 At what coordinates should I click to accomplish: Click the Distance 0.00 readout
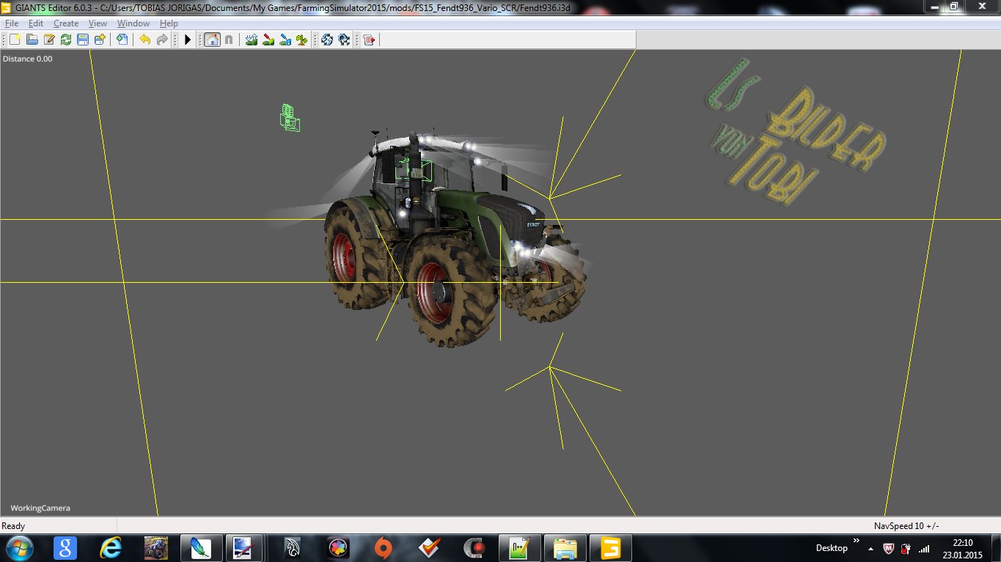pos(28,59)
